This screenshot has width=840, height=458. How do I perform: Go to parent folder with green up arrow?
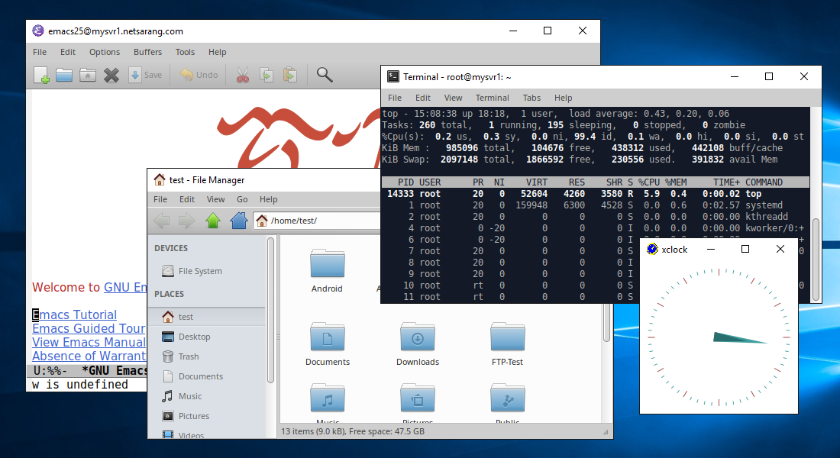[x=213, y=221]
